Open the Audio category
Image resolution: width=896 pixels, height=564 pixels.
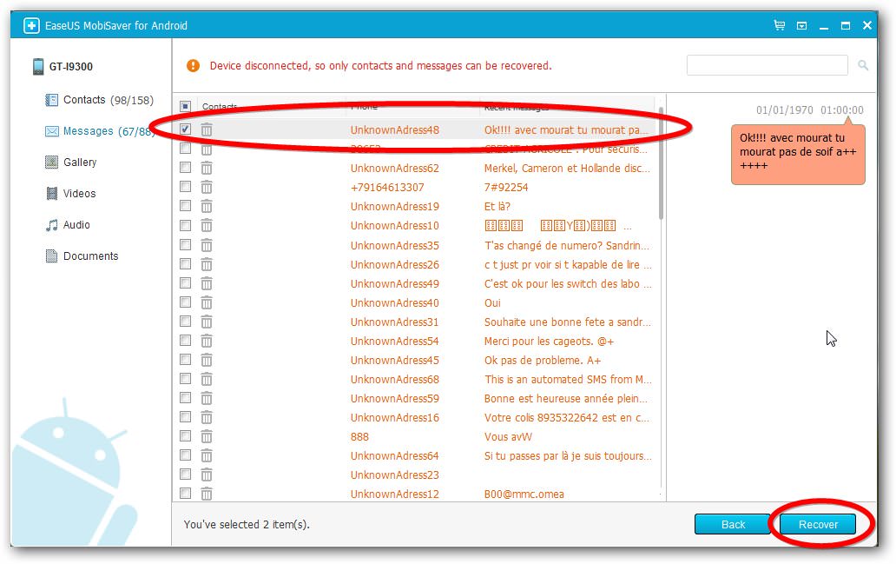[x=68, y=225]
